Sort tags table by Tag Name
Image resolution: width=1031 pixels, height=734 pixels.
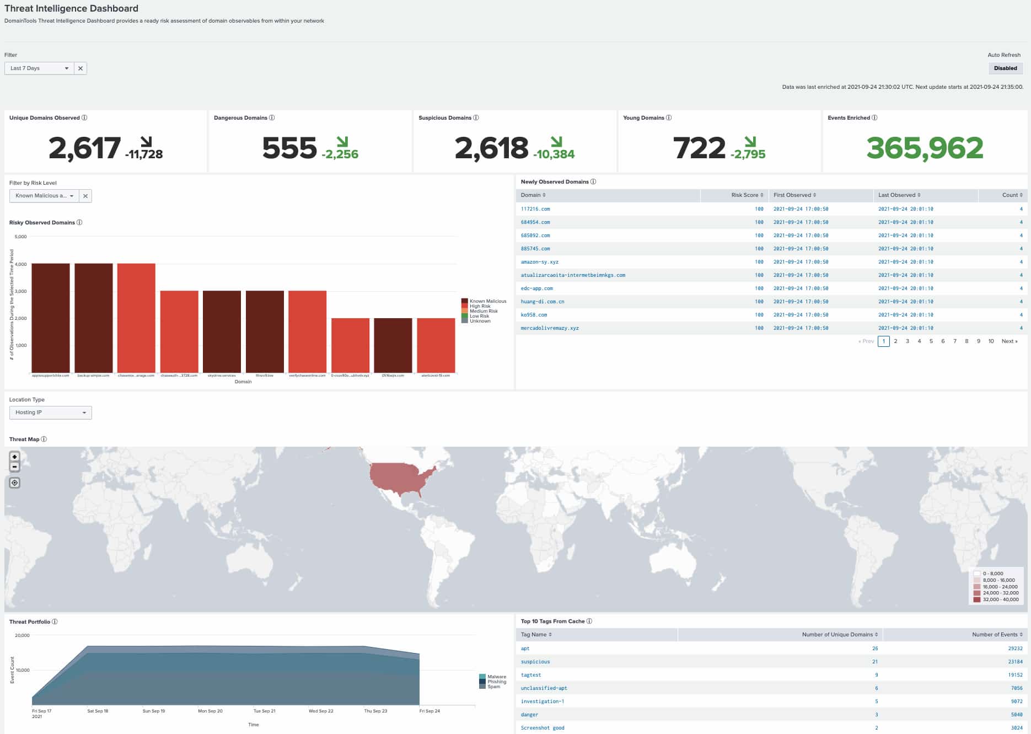tap(536, 635)
